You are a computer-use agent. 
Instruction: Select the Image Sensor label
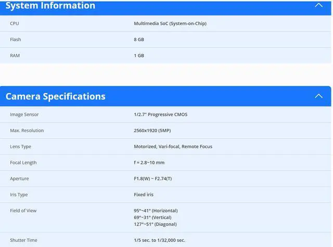point(24,114)
